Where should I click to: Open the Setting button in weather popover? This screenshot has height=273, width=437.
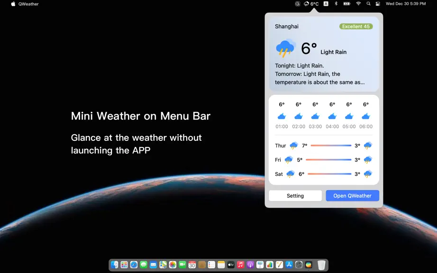tap(295, 196)
